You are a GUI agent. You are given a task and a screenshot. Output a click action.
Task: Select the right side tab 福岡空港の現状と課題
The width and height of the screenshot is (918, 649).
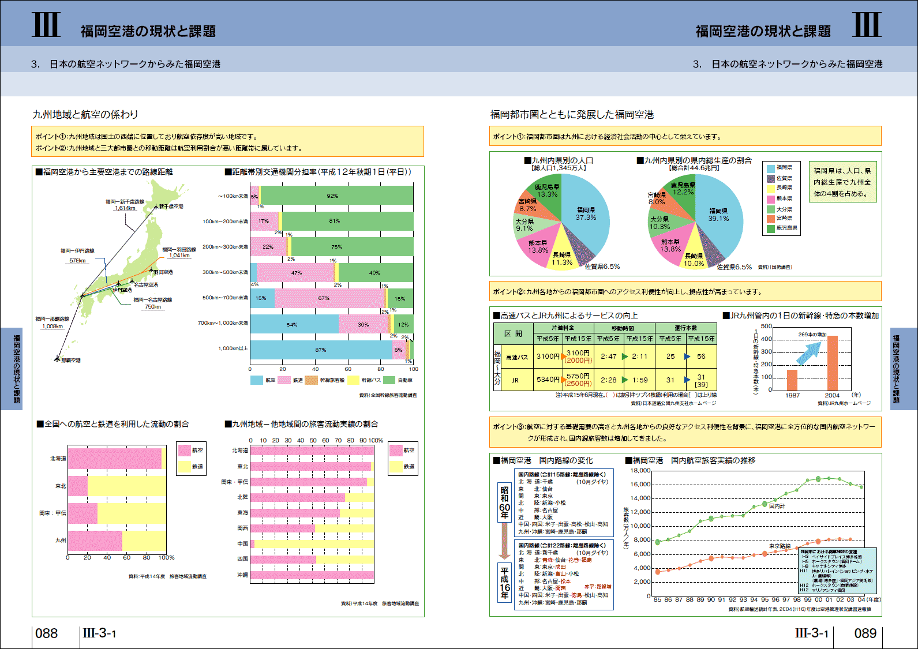[904, 369]
